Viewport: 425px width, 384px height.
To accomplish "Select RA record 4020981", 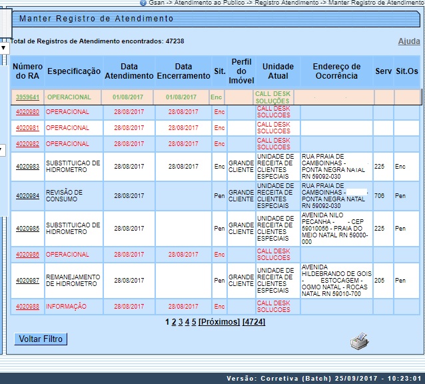I will [x=27, y=128].
